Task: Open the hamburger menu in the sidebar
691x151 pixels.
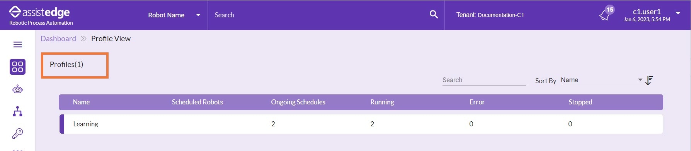Action: [x=17, y=45]
